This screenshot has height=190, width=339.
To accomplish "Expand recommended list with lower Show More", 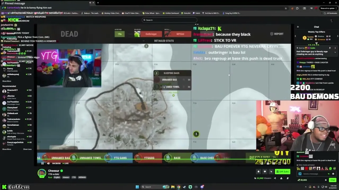I will [x=7, y=149].
